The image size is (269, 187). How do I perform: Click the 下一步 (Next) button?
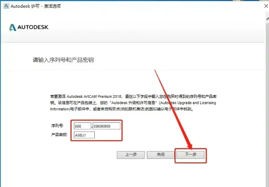tap(191, 155)
